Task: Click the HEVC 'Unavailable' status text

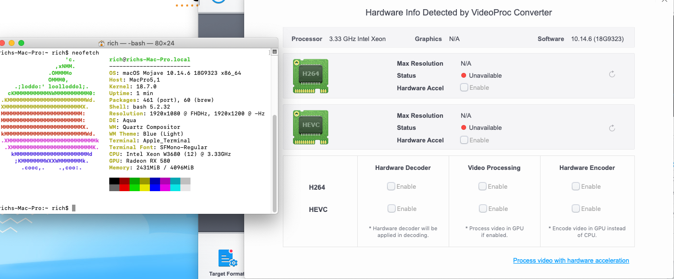Action: 485,127
